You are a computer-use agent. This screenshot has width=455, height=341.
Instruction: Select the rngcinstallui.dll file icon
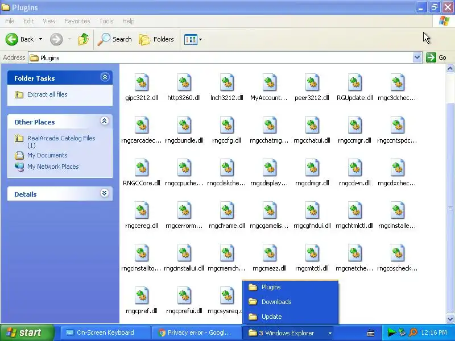pos(184,253)
